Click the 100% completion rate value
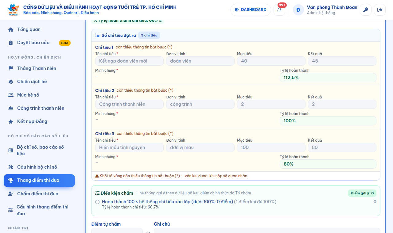393x233 pixels. tap(328, 121)
